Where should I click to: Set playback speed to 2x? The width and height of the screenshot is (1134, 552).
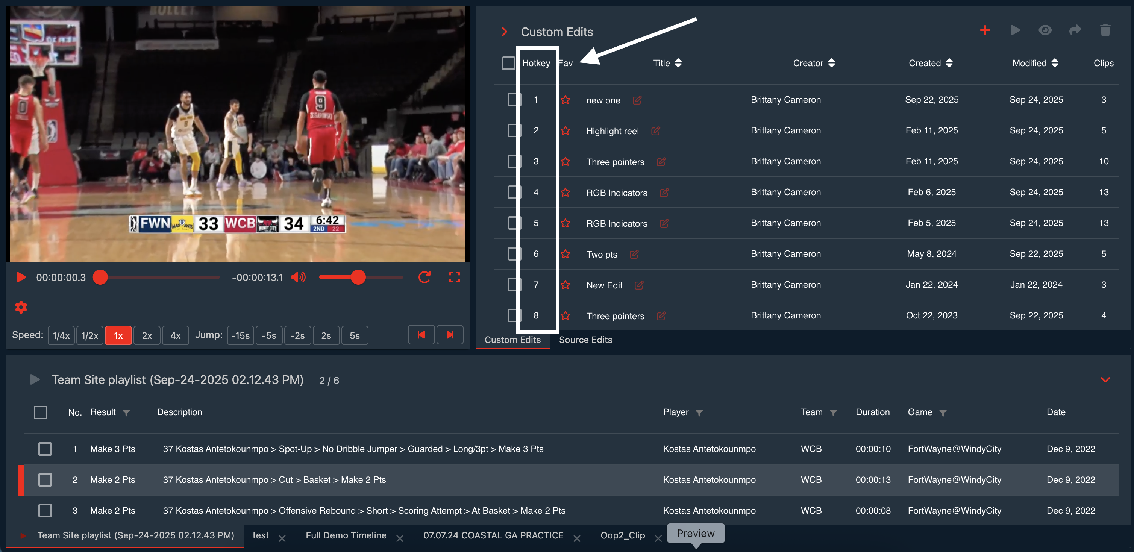click(x=147, y=335)
